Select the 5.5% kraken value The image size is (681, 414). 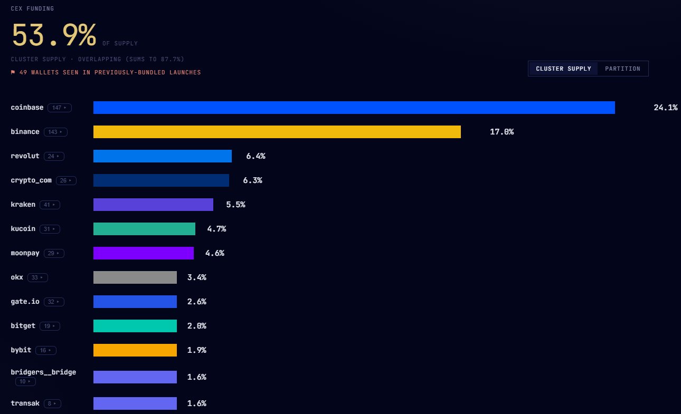pos(235,205)
